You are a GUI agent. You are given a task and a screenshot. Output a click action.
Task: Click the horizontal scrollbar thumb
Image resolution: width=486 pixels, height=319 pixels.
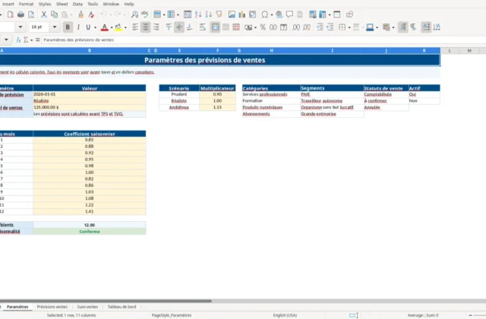(x=106, y=301)
